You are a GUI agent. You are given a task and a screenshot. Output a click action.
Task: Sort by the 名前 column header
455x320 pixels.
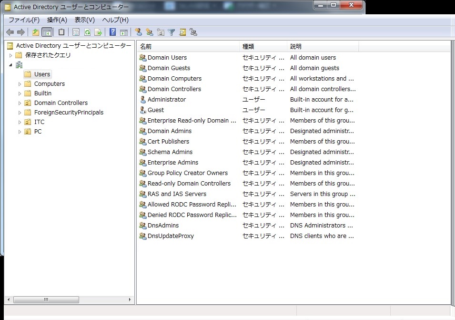[188, 46]
